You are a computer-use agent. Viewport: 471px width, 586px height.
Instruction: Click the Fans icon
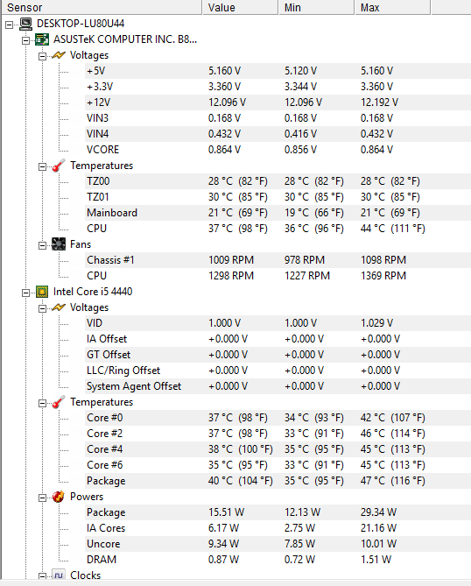click(x=59, y=244)
